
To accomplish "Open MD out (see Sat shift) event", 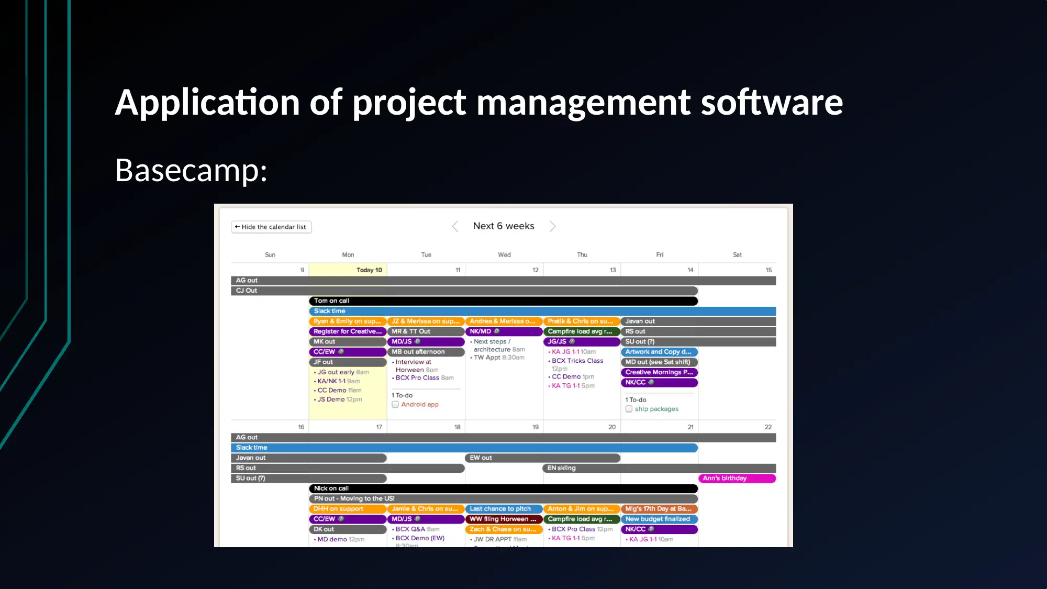I will 659,362.
